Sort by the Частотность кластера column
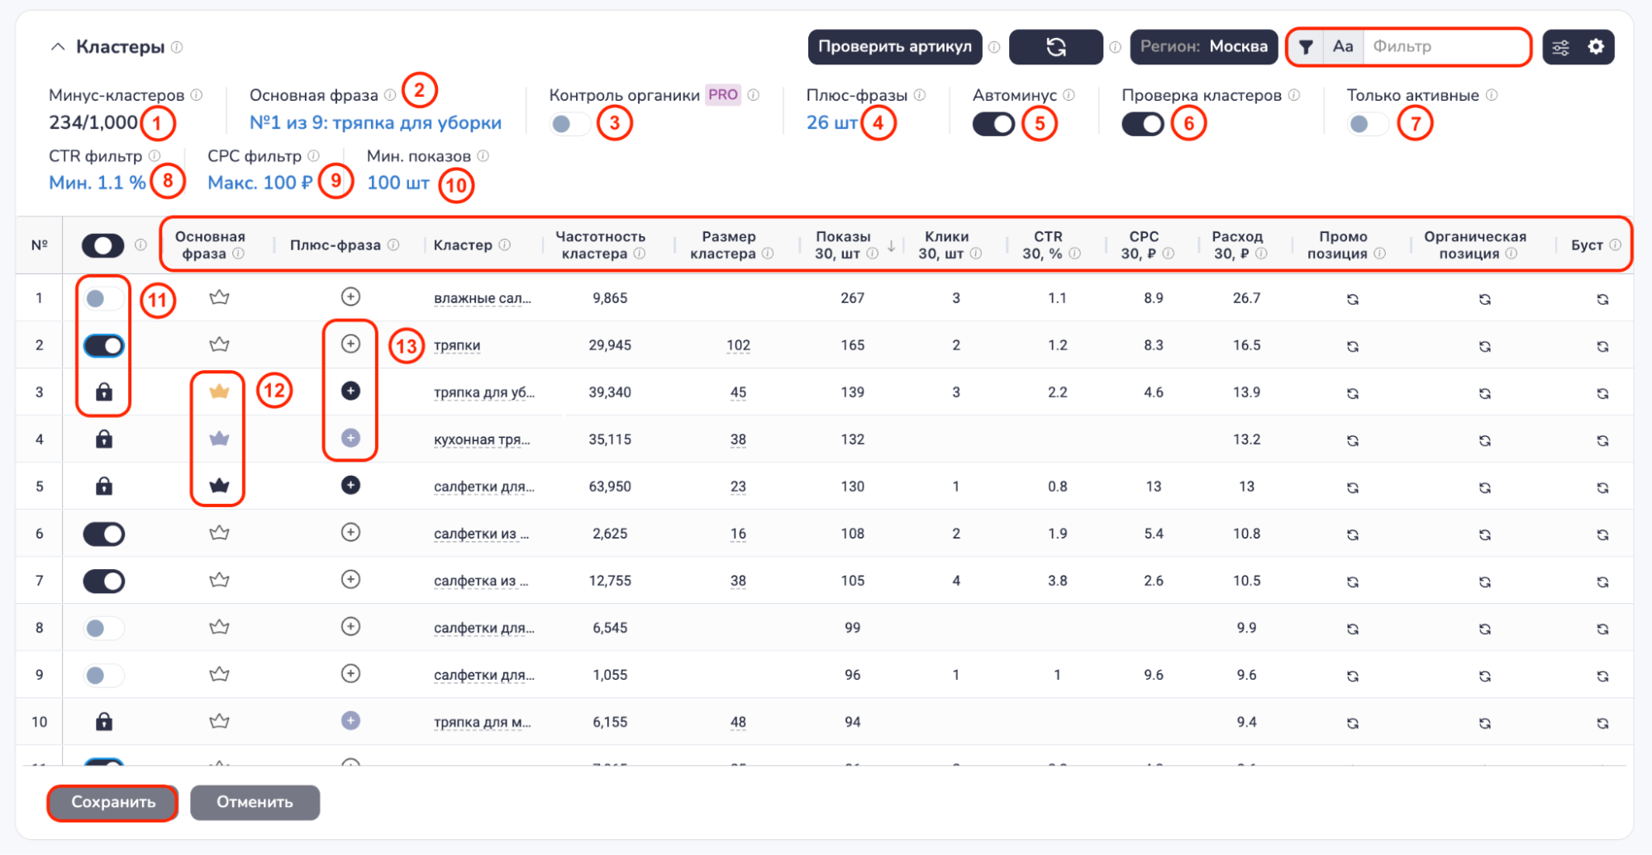 (x=600, y=245)
